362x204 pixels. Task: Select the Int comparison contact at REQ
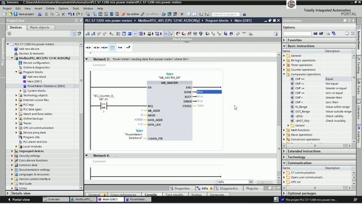(104, 106)
